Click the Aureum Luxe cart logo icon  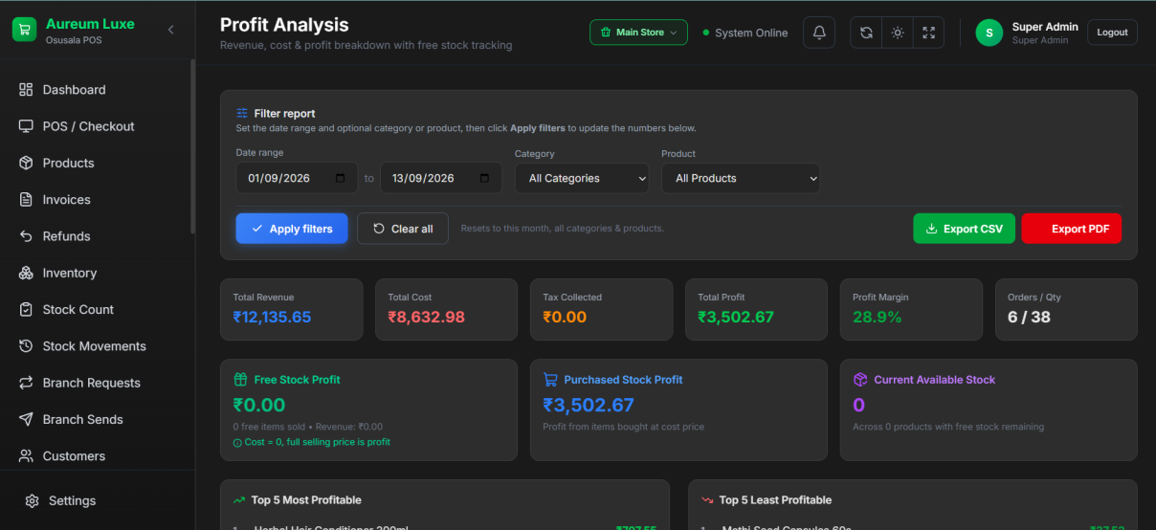coord(24,29)
